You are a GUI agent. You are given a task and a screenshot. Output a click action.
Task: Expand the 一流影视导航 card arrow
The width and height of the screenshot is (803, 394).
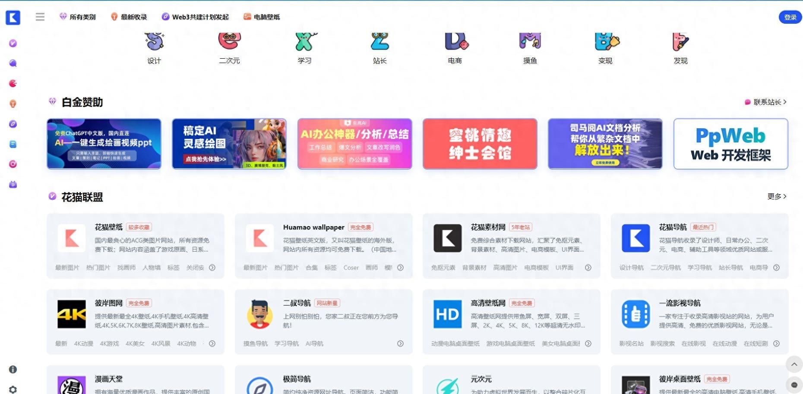click(777, 344)
